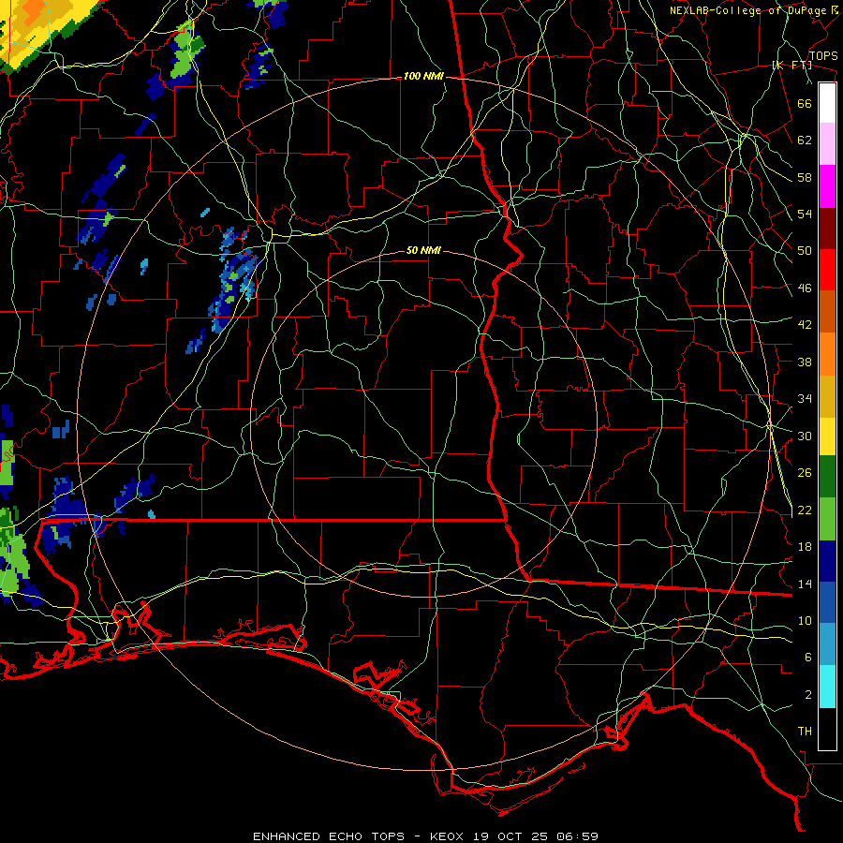Click the "10" legend value
Image resolution: width=843 pixels, height=843 pixels.
coord(805,621)
